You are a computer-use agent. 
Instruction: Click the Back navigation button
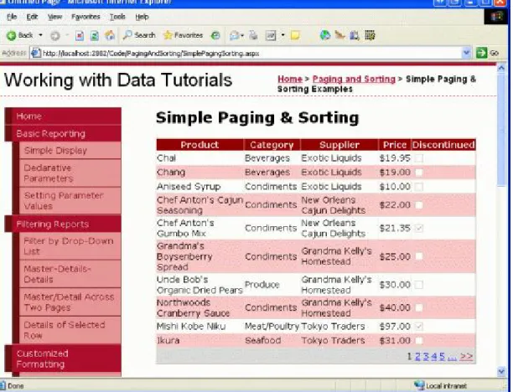point(19,35)
